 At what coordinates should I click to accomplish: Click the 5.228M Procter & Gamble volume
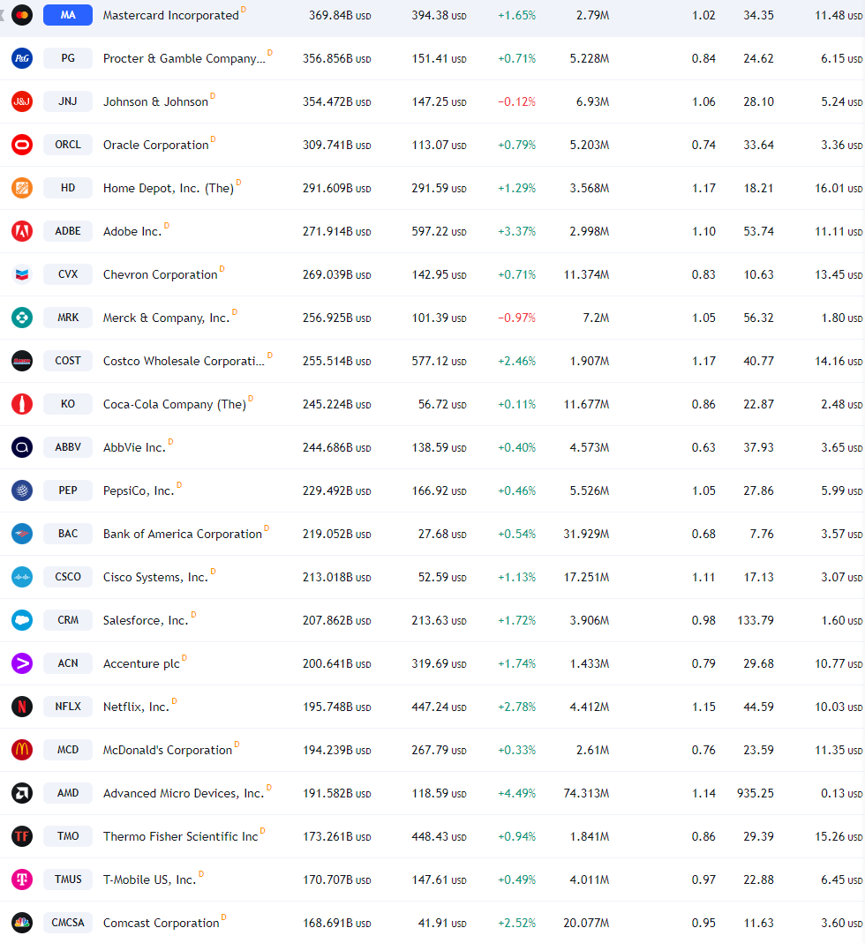(x=590, y=58)
